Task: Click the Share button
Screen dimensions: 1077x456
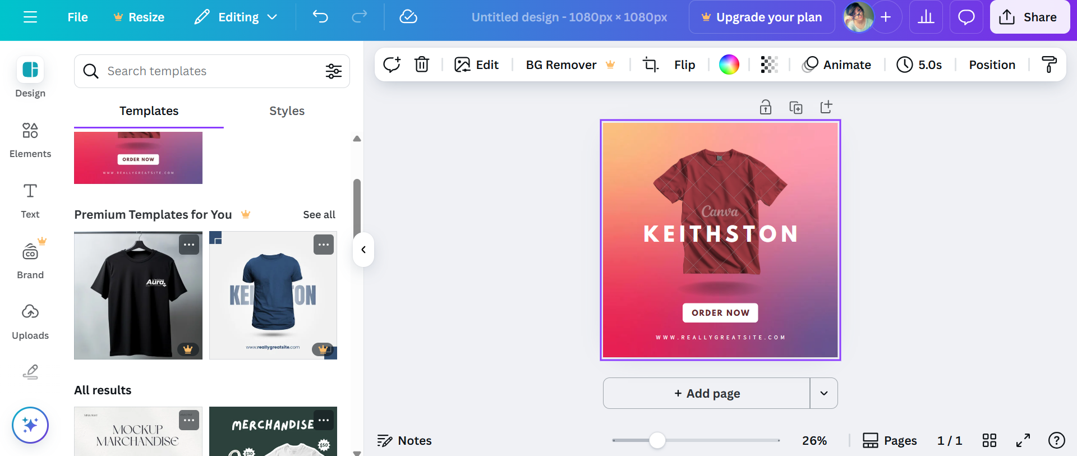Action: click(1029, 17)
